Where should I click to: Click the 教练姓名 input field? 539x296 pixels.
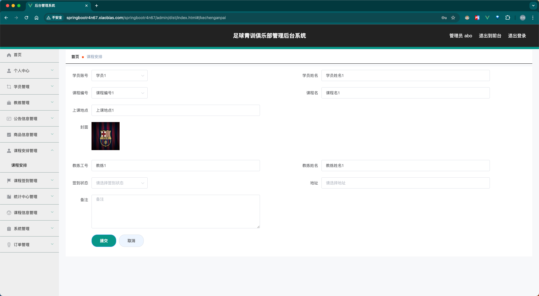pos(406,166)
